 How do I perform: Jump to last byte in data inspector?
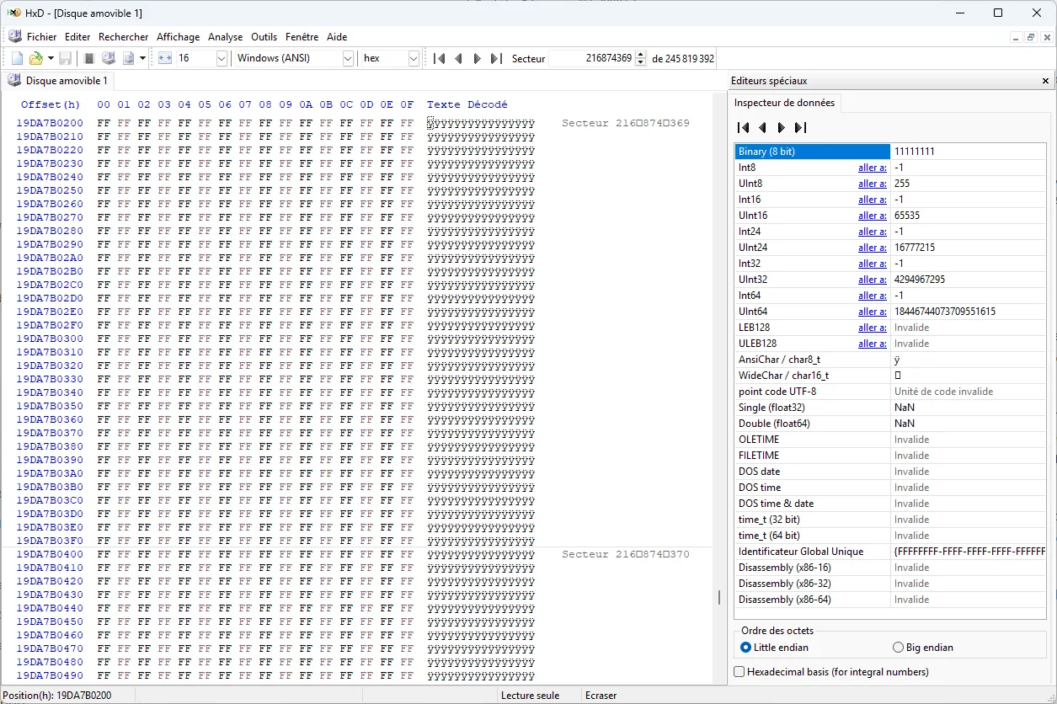coord(800,128)
